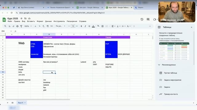Star the Курс 2025 document
197x110 pixels.
coord(21,18)
